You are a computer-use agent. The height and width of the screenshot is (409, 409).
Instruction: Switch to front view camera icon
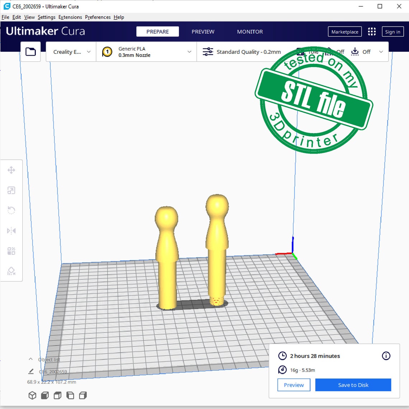click(x=45, y=395)
